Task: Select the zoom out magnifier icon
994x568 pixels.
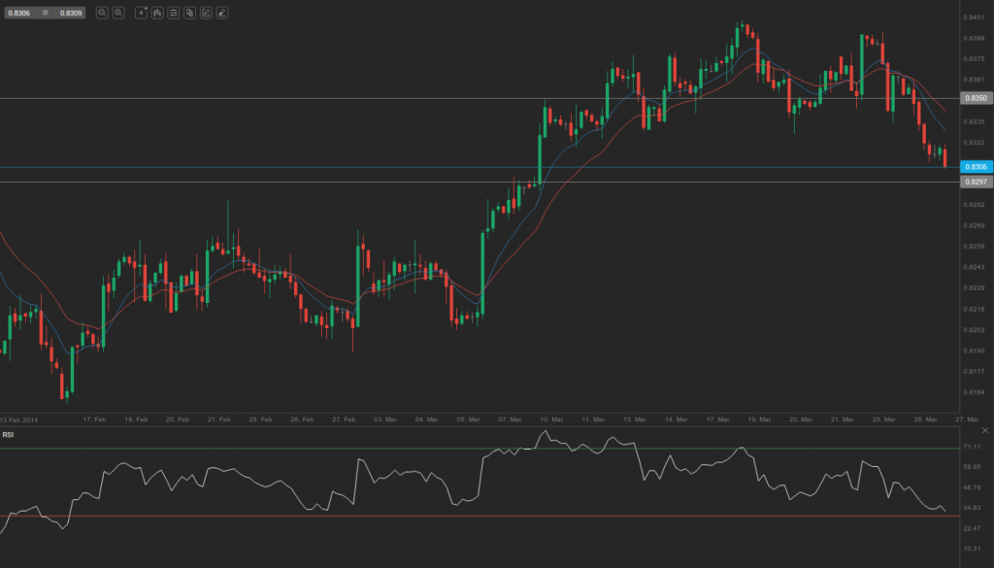Action: click(102, 13)
